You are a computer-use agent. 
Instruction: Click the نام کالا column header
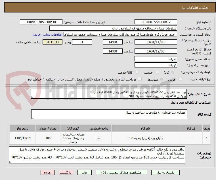145,128
